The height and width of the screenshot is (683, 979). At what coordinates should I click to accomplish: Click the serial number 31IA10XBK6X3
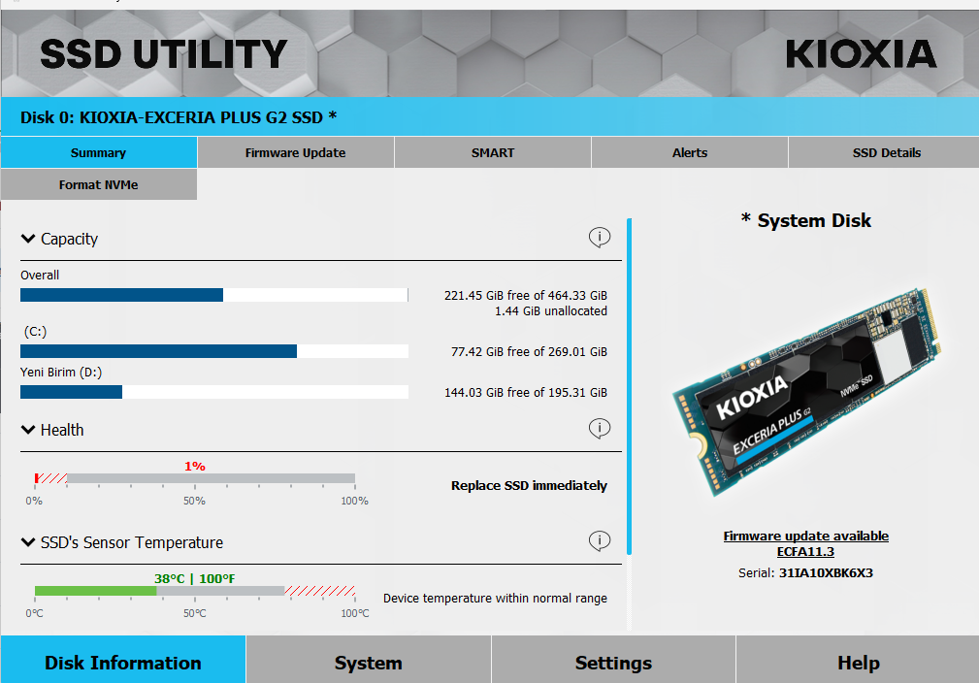click(x=826, y=572)
